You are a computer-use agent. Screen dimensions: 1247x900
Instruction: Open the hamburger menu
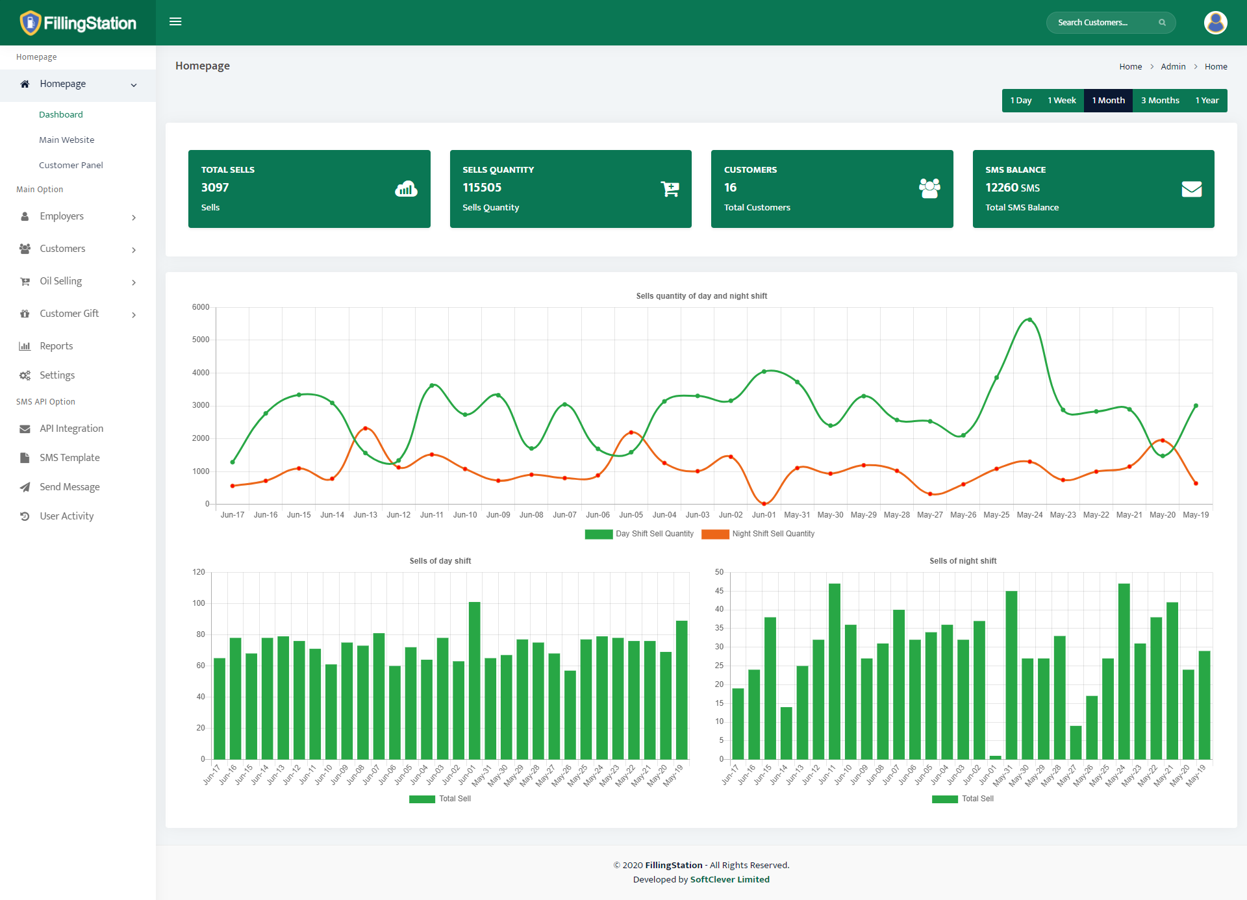pos(175,21)
